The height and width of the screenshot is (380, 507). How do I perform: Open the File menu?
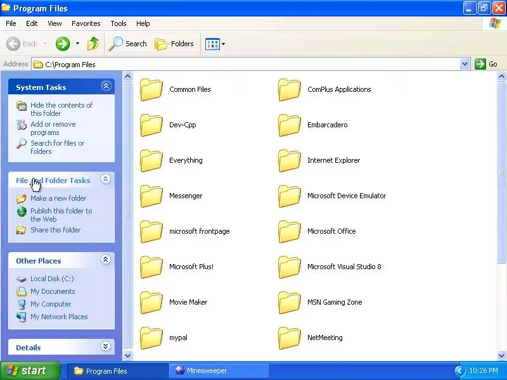click(11, 23)
